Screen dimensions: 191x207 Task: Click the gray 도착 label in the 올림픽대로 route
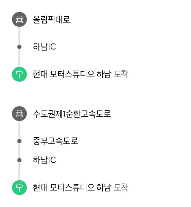(x=121, y=74)
